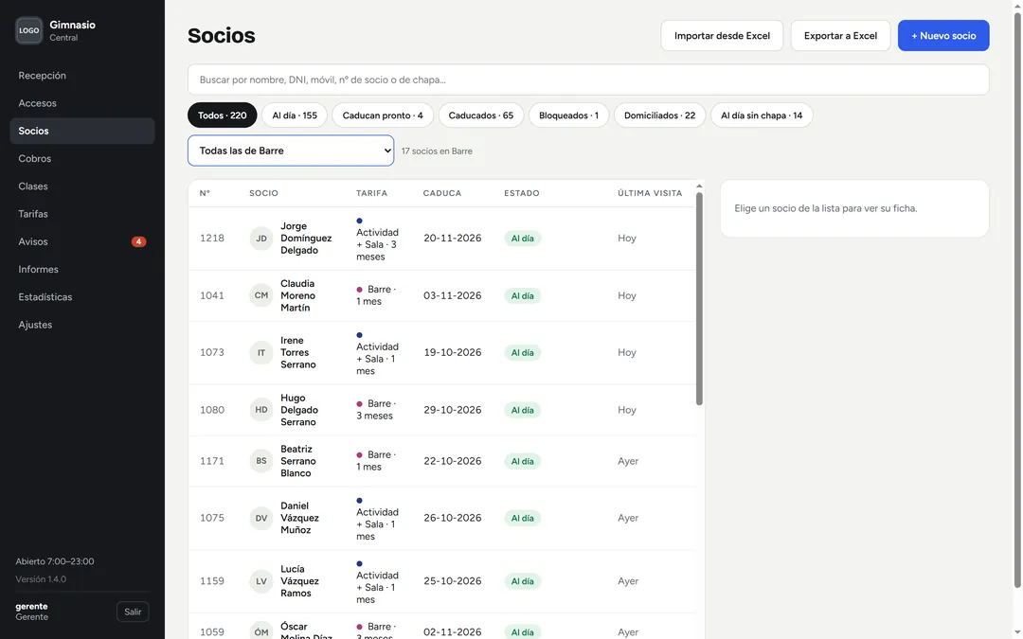Filter by Al día · 155
Screen dimensions: 1023x639
(x=295, y=115)
